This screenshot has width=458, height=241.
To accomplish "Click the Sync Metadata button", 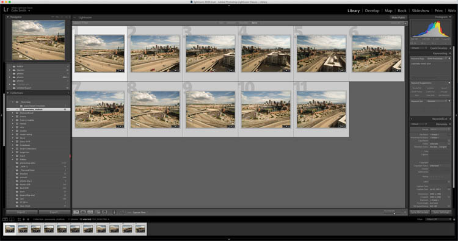I will tap(420, 212).
